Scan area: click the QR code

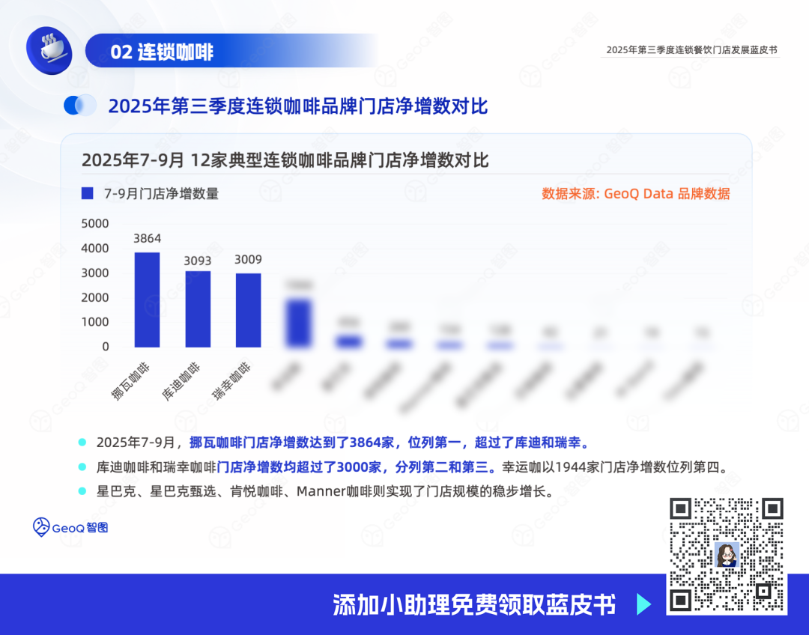(x=727, y=555)
